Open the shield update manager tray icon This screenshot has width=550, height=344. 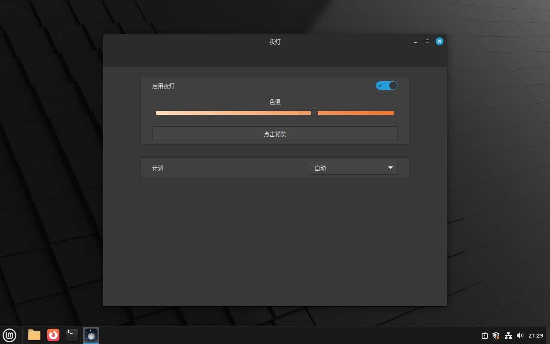[496, 335]
